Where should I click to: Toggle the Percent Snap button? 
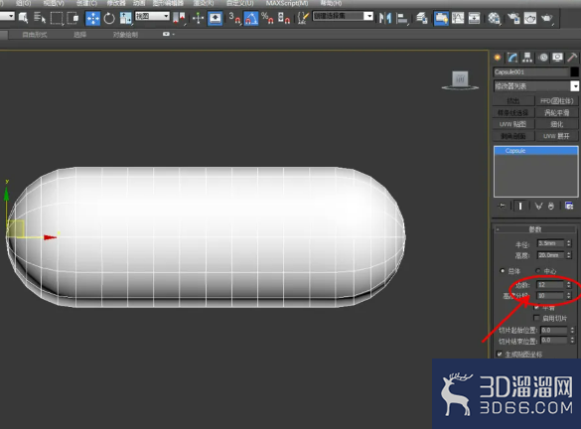267,18
